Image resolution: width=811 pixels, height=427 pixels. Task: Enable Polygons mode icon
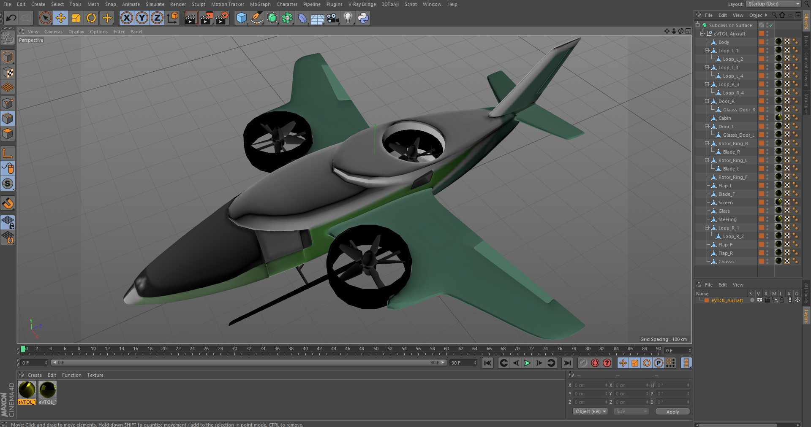click(x=8, y=134)
